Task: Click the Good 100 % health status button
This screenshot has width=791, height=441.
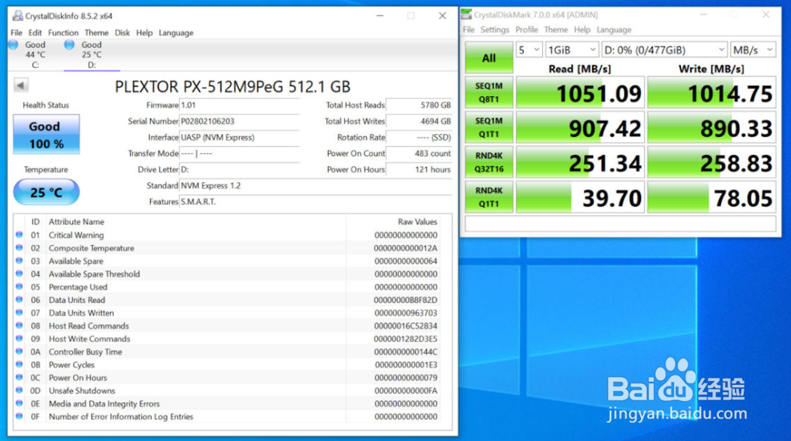Action: pos(46,135)
